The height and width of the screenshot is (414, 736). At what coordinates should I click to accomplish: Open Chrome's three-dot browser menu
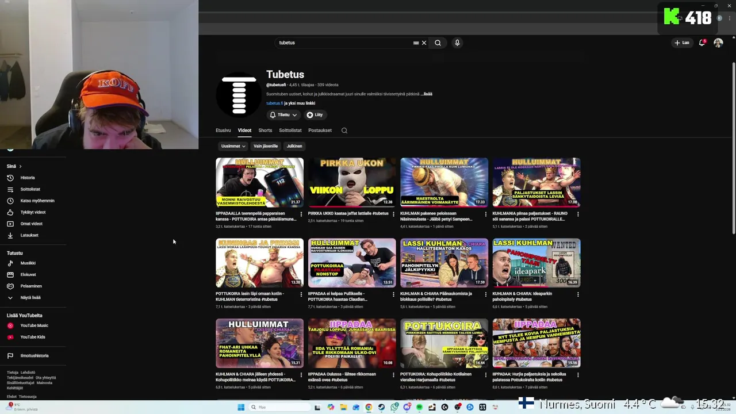pos(730,18)
